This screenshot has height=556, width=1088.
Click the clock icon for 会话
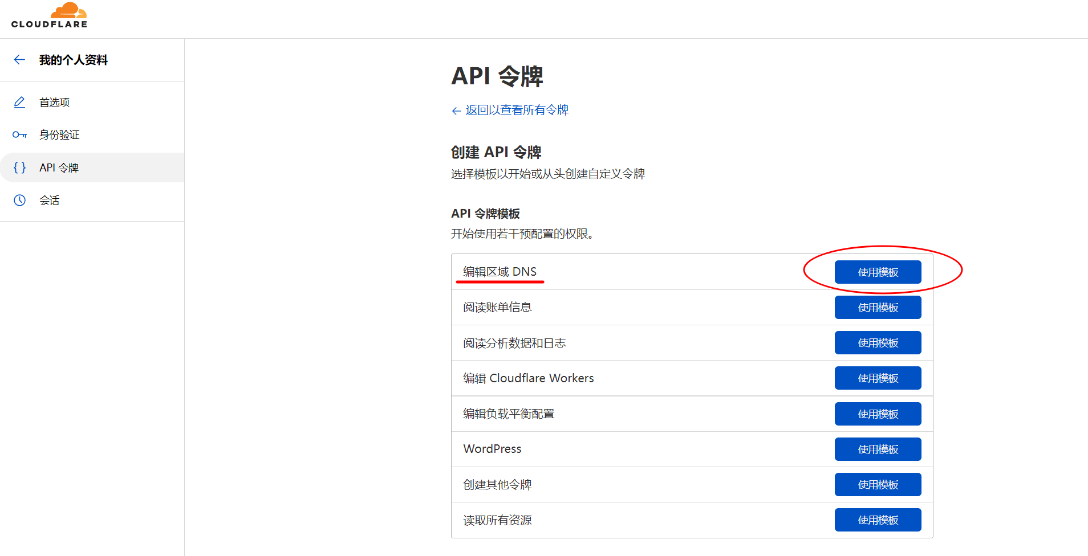point(19,200)
